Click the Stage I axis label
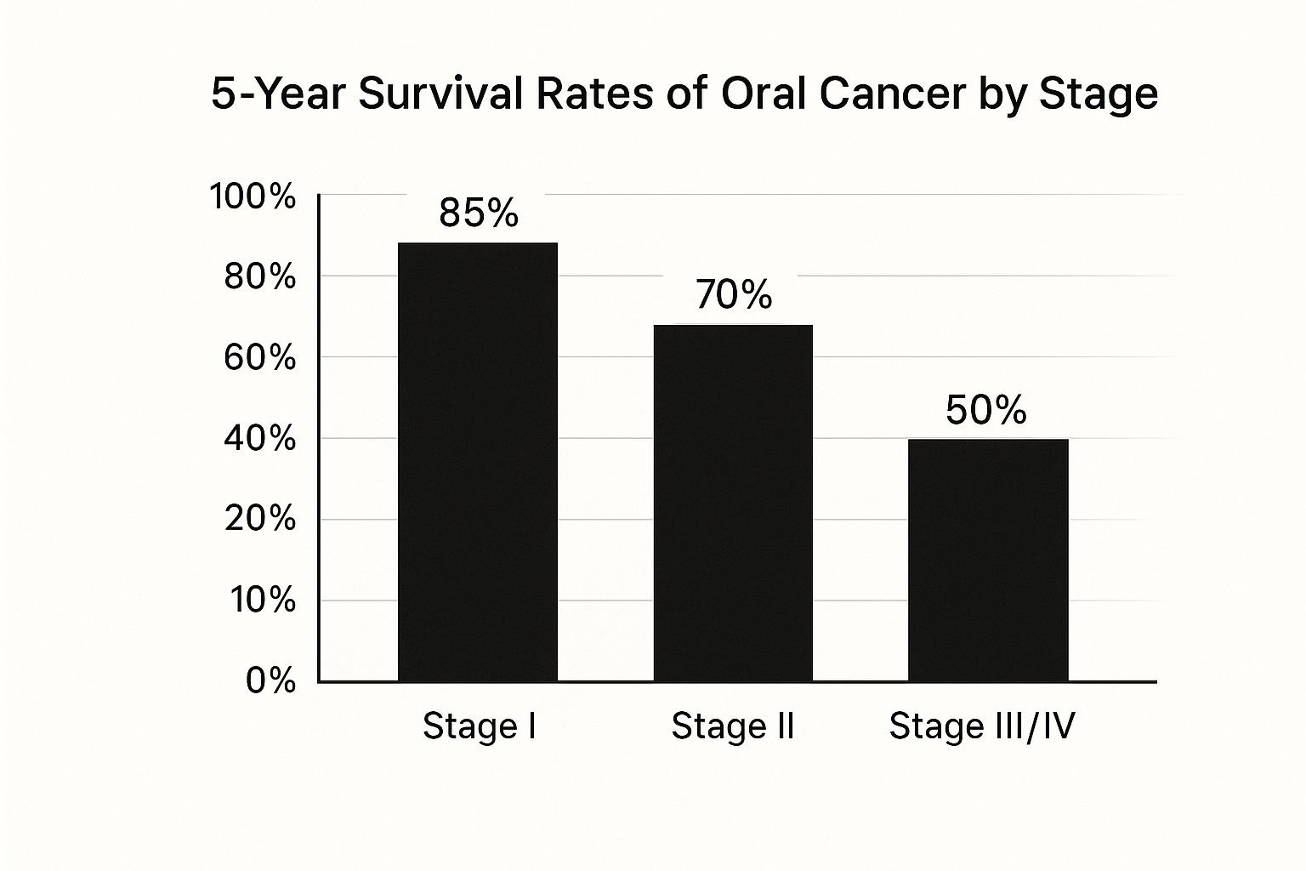Screen dimensions: 1306x871 (479, 727)
